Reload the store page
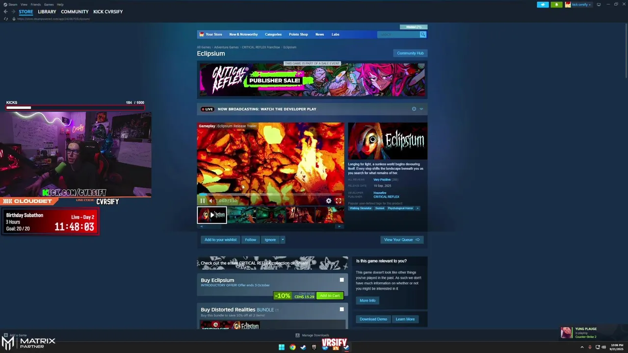Viewport: 628px width, 353px height. (x=6, y=19)
